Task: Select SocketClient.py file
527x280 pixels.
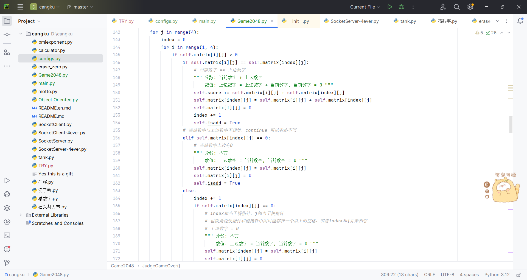Action: (x=55, y=124)
